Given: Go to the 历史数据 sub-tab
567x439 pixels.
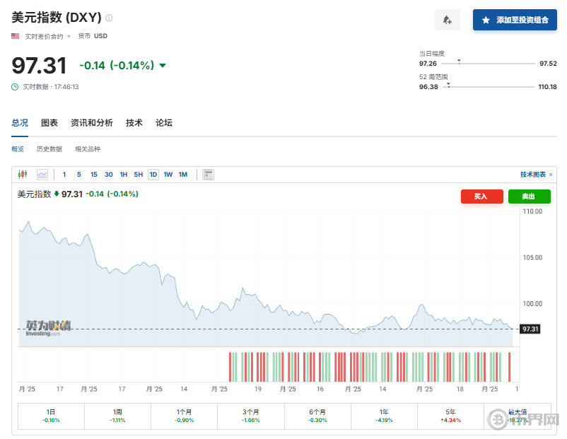Looking at the screenshot, I should tap(49, 149).
